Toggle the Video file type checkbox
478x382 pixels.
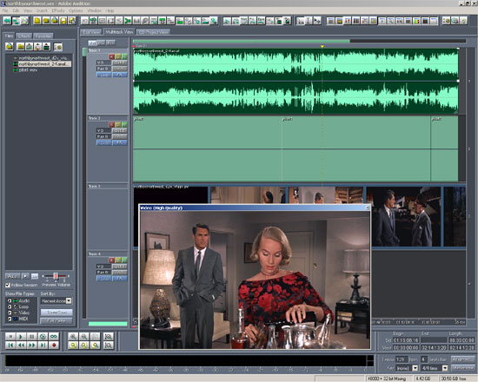[x=10, y=313]
